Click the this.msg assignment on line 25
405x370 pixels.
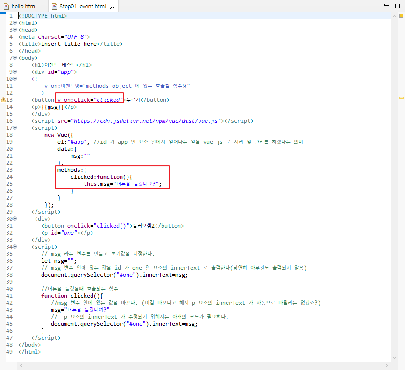tap(123, 184)
